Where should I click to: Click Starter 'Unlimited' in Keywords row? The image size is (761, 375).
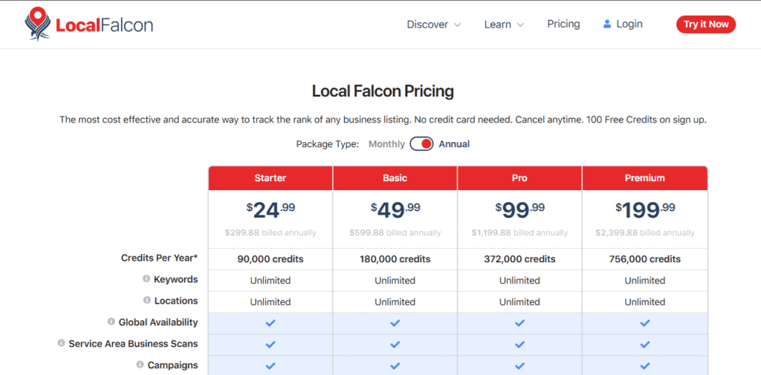271,281
